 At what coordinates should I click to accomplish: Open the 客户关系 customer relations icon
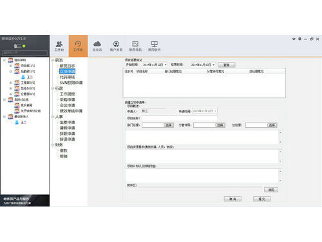[116, 46]
